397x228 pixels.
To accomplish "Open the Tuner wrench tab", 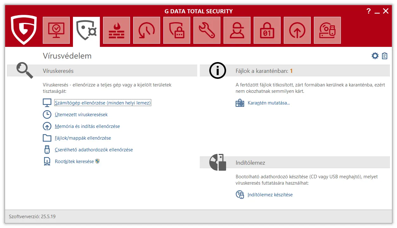I will (x=207, y=30).
